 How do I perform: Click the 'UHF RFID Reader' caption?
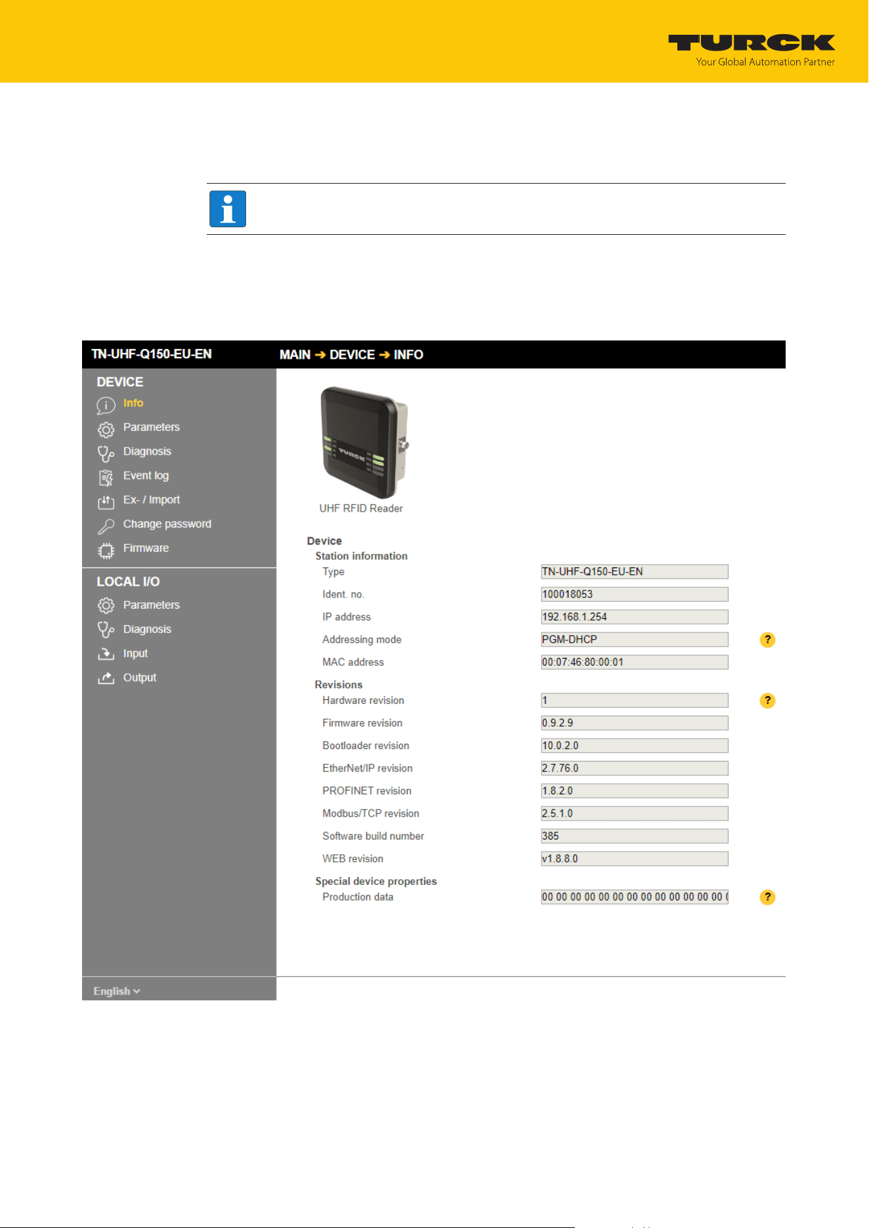coord(361,508)
